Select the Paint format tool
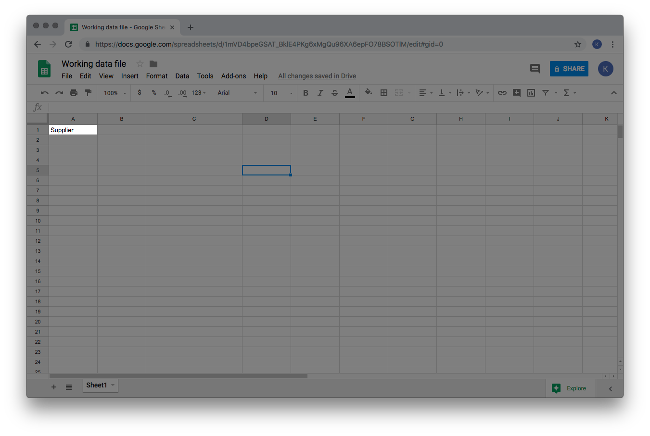 pyautogui.click(x=88, y=93)
